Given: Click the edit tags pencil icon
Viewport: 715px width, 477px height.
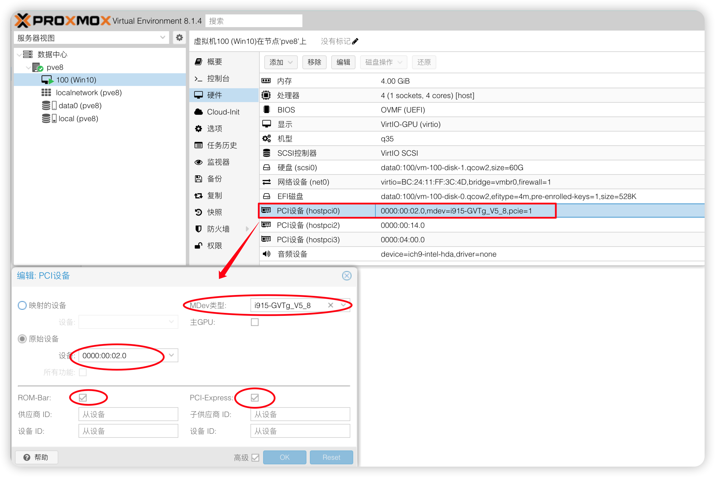Looking at the screenshot, I should click(355, 41).
